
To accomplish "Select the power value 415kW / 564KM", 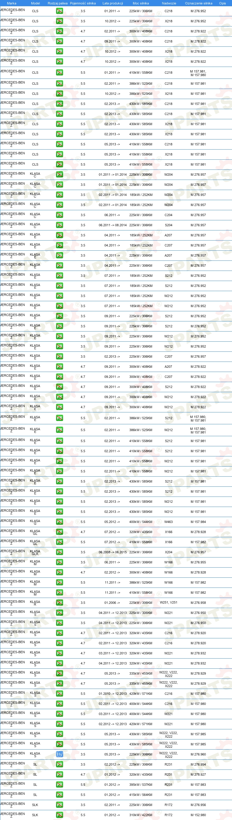I will (x=141, y=795).
